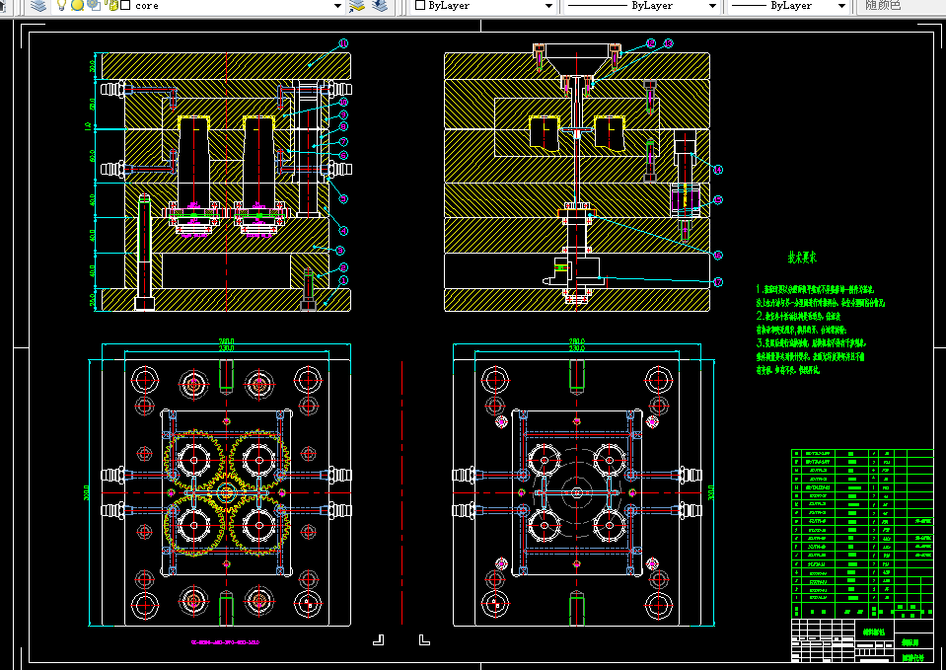Expand the layer list dropdown showing core

point(336,6)
